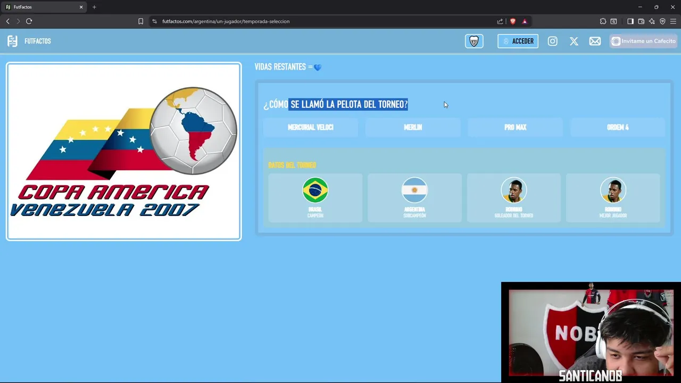Open the tab search icon
Viewport: 681px width, 383px height.
[613, 21]
